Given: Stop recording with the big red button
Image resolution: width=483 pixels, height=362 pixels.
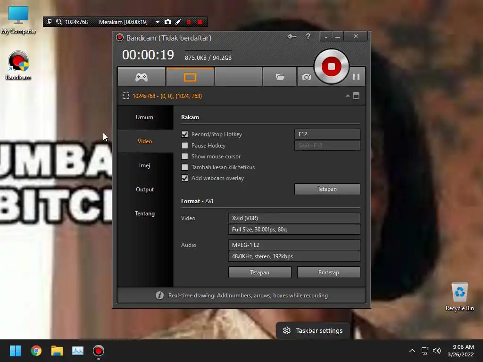Looking at the screenshot, I should pos(331,66).
